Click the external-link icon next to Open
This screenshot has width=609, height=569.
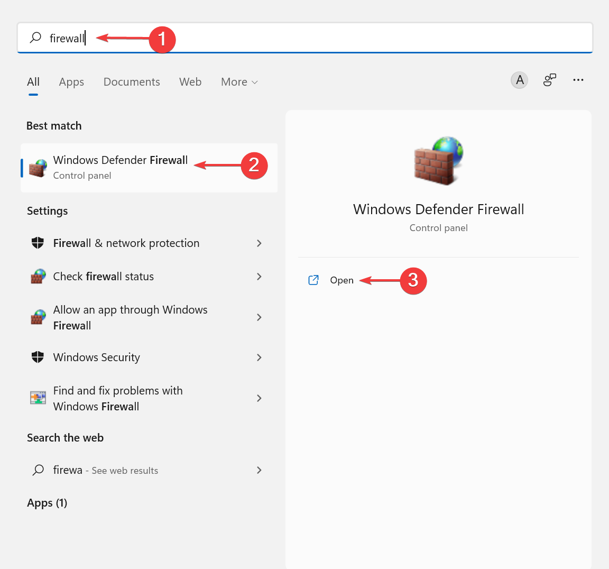(313, 280)
